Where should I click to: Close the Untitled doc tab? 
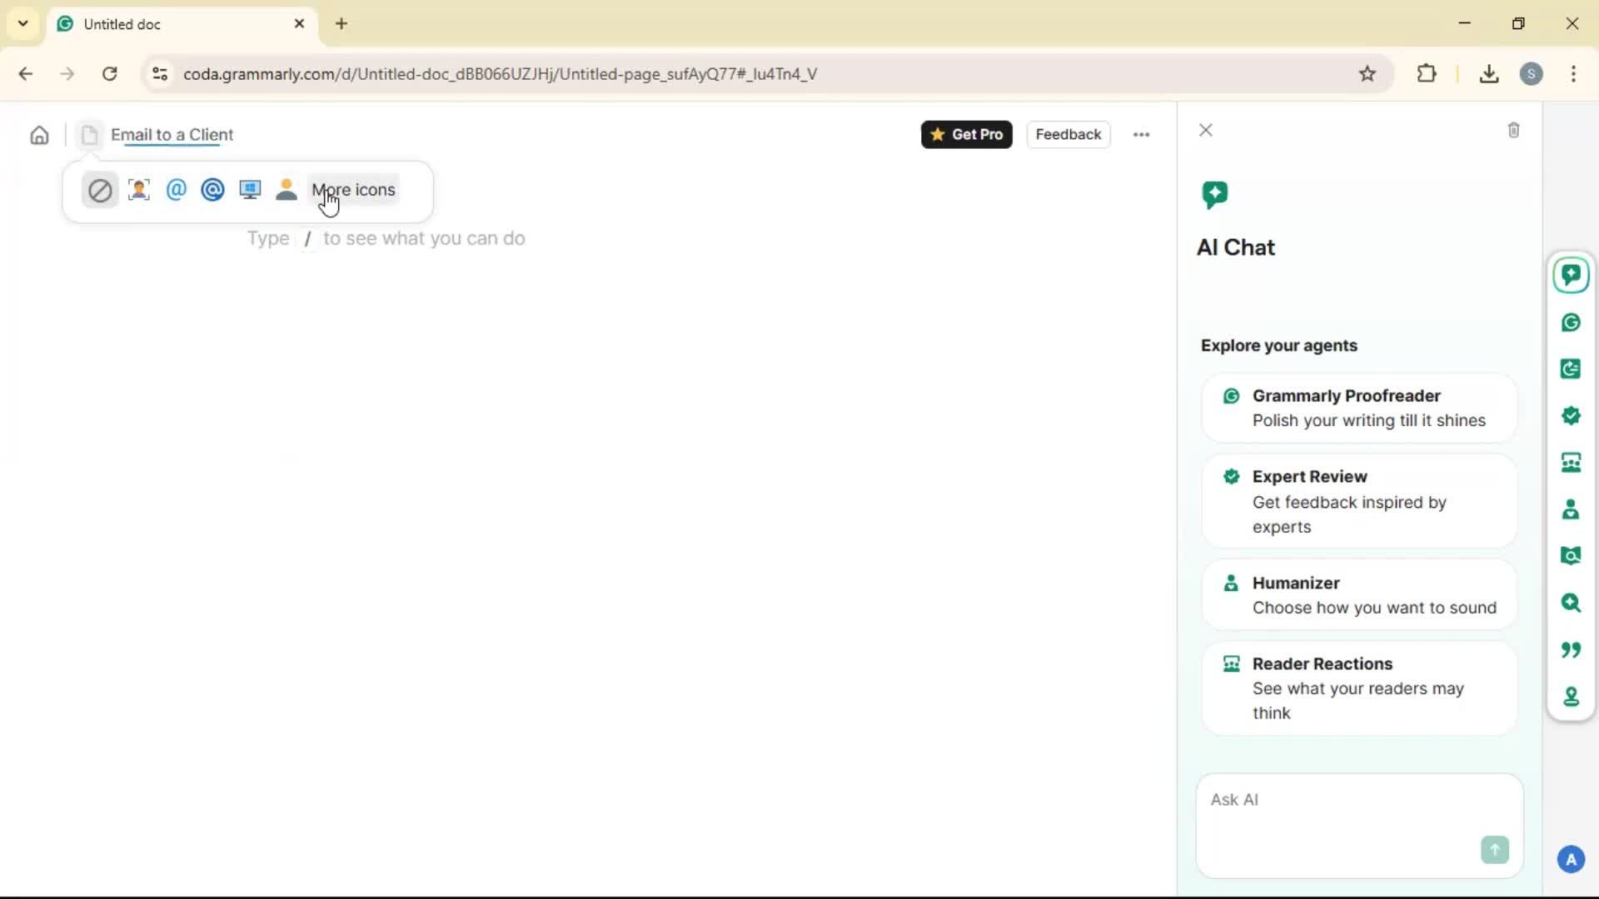click(299, 23)
